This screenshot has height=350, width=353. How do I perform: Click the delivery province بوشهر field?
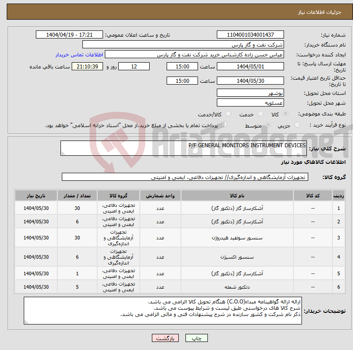(250, 93)
